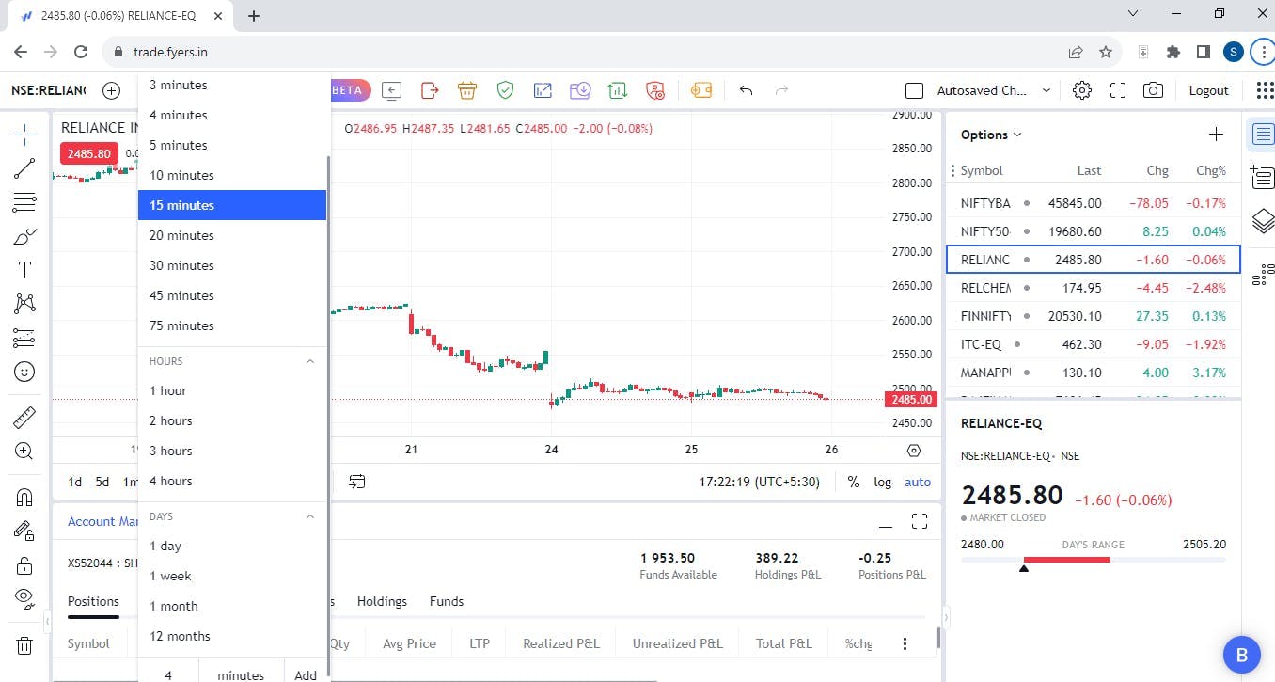
Task: Toggle hide all drawings
Action: coord(24,598)
